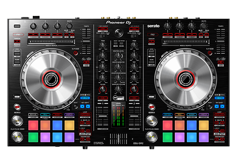
Task: Shift deck 1 key up with right arrow
Action: [88, 106]
